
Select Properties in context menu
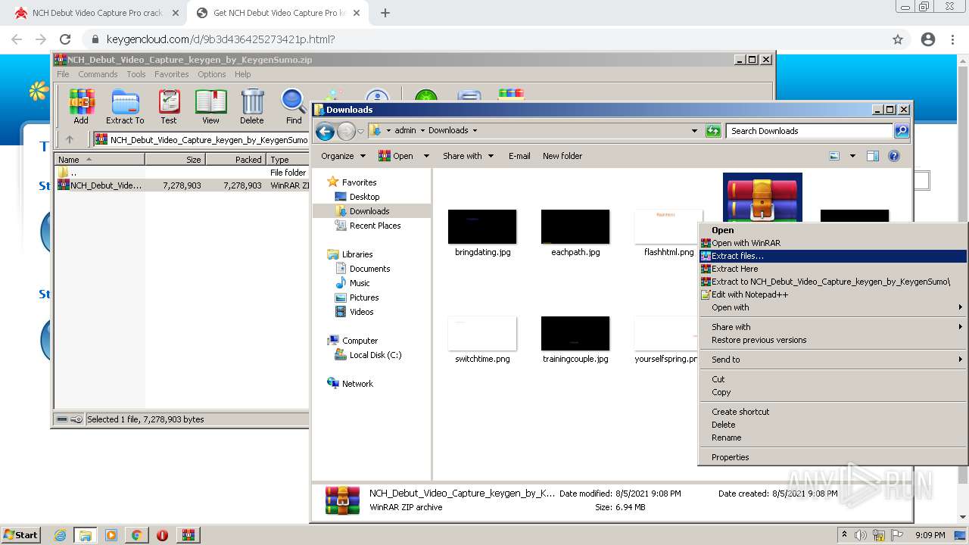833,457
